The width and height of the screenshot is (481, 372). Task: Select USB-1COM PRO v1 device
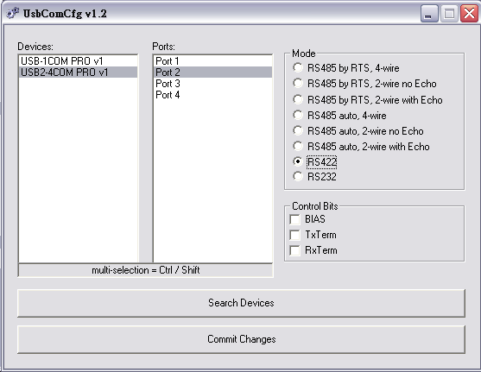coord(78,61)
